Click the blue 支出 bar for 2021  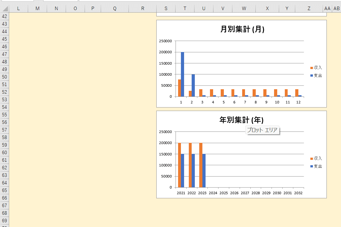(182, 171)
